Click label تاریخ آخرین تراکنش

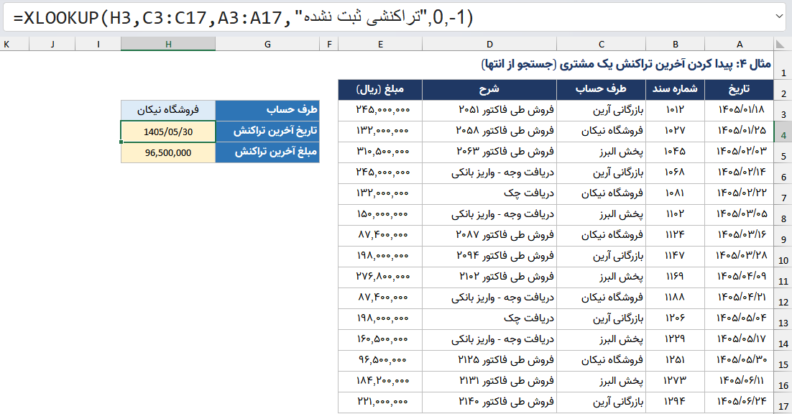(267, 132)
